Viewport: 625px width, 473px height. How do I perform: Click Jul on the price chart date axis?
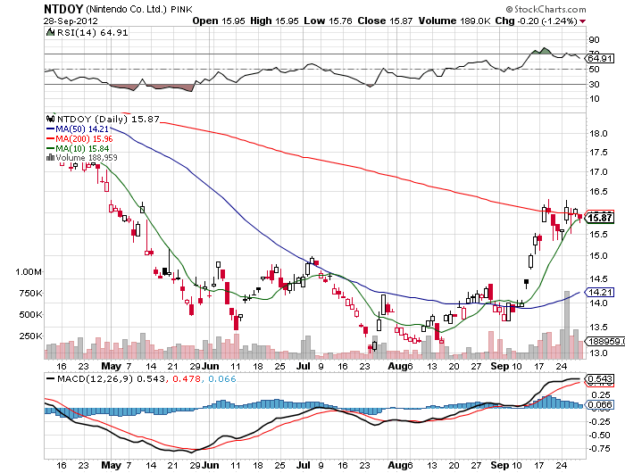coord(304,366)
